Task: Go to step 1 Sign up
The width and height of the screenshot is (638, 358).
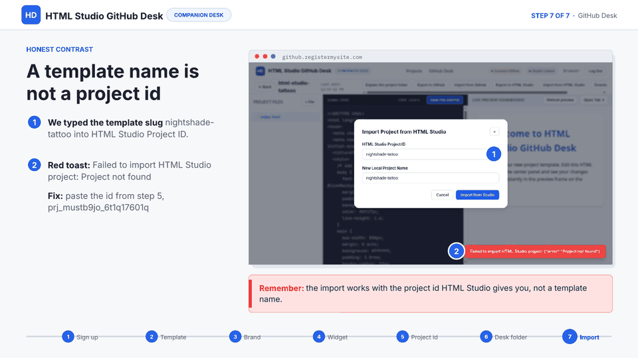Action: tap(80, 337)
